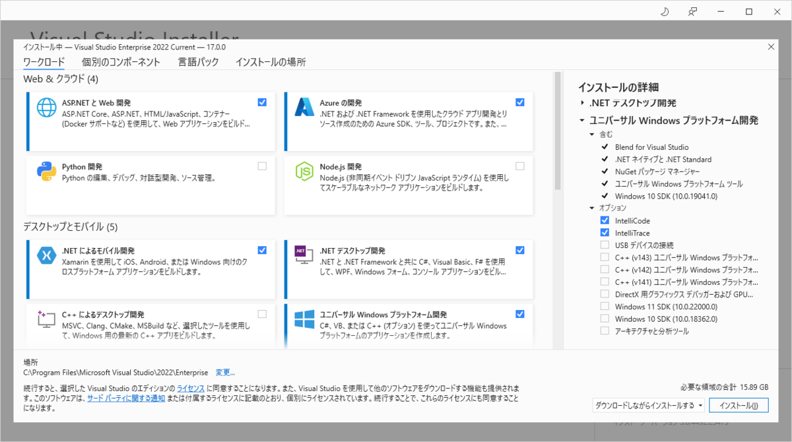Uncheck the Azure の開発 workload
792x442 pixels.
(x=520, y=102)
